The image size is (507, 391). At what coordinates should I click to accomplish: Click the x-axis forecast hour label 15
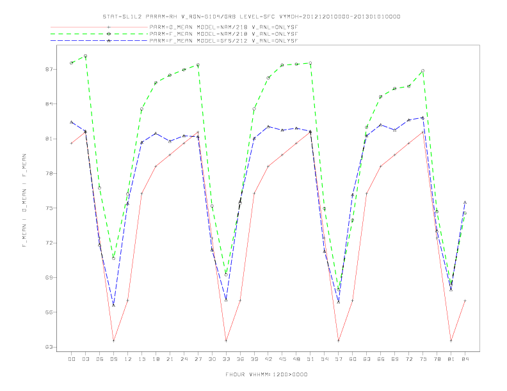(141, 359)
